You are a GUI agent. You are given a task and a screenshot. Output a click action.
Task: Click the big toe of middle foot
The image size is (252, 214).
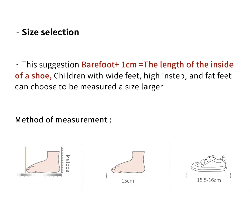[x=115, y=170]
